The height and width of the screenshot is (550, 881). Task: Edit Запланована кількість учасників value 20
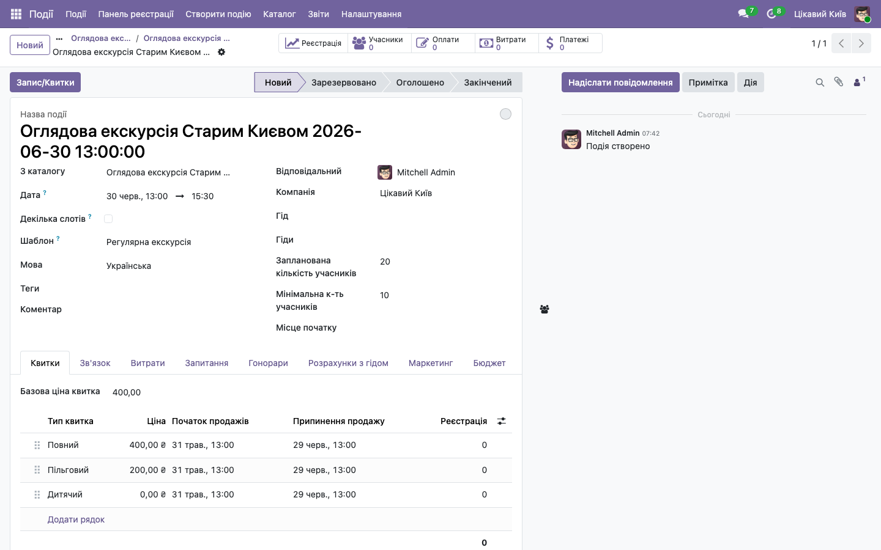point(445,262)
